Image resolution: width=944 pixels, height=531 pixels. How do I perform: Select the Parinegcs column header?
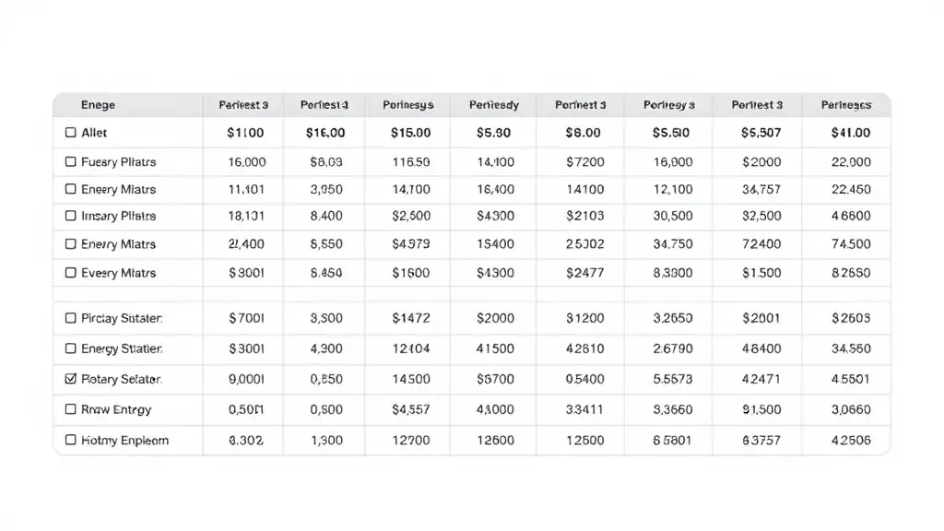tap(846, 105)
